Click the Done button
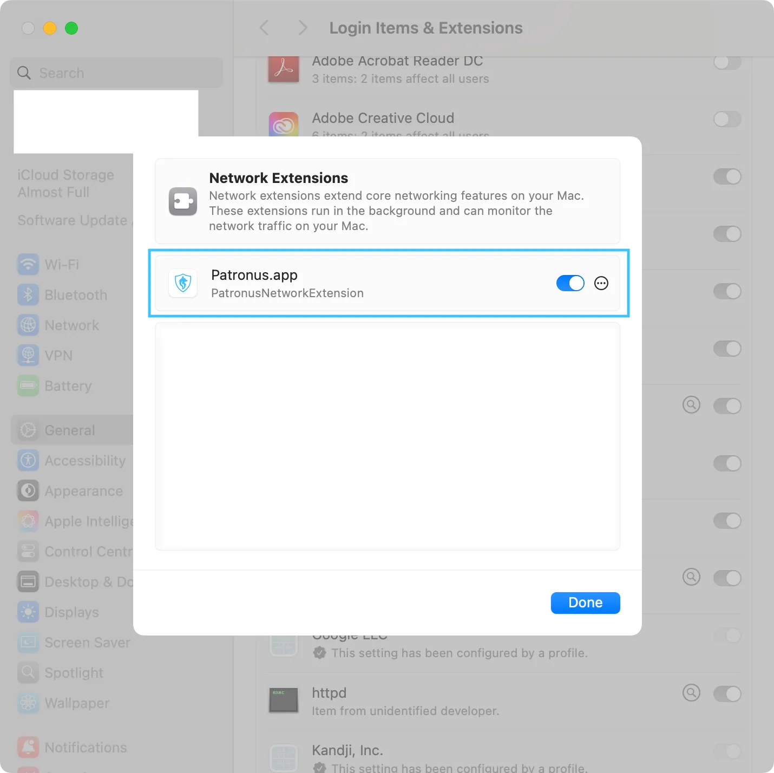The height and width of the screenshot is (773, 774). (x=585, y=603)
